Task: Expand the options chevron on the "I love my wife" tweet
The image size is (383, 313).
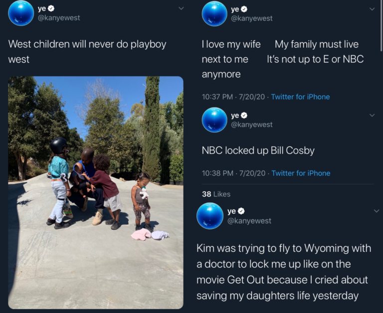Action: 372,8
